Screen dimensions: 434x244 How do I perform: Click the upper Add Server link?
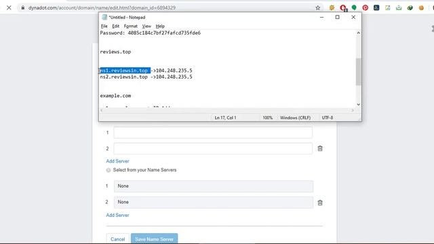117,161
